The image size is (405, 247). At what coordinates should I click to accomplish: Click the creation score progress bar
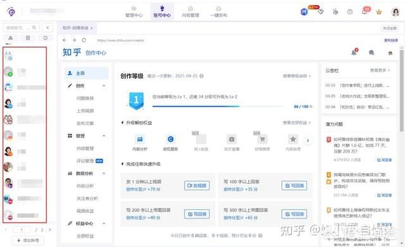[x=218, y=106]
